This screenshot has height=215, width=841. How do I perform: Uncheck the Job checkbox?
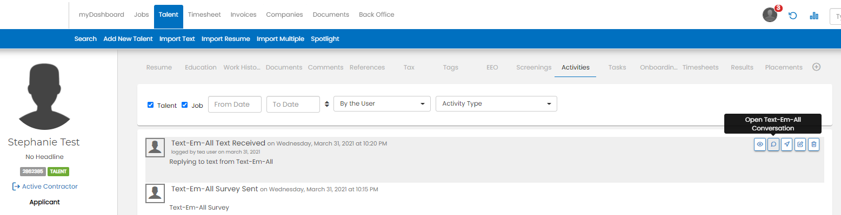185,105
